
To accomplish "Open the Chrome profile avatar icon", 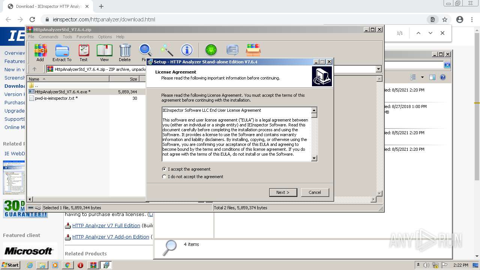I will (x=460, y=19).
